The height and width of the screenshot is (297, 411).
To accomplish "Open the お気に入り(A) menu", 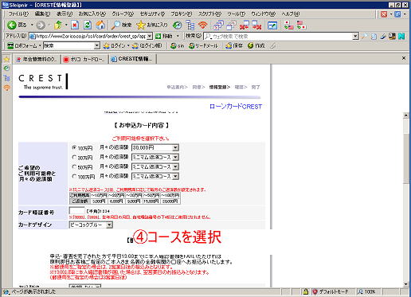I will point(92,14).
